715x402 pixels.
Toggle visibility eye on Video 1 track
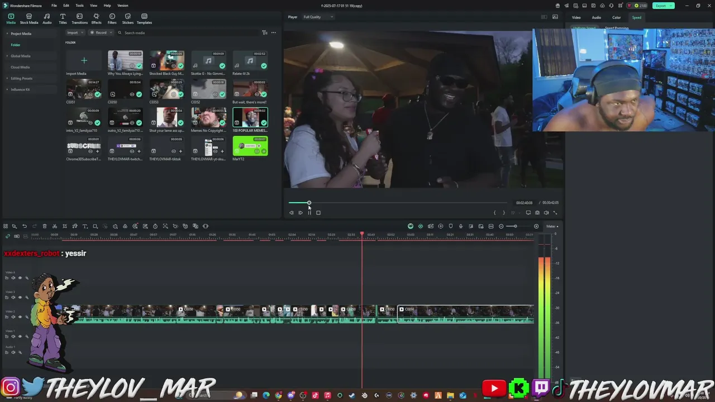pos(20,336)
